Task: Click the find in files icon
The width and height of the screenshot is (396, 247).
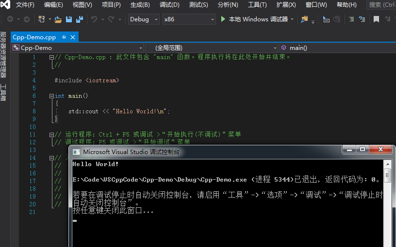Action: click(304, 19)
